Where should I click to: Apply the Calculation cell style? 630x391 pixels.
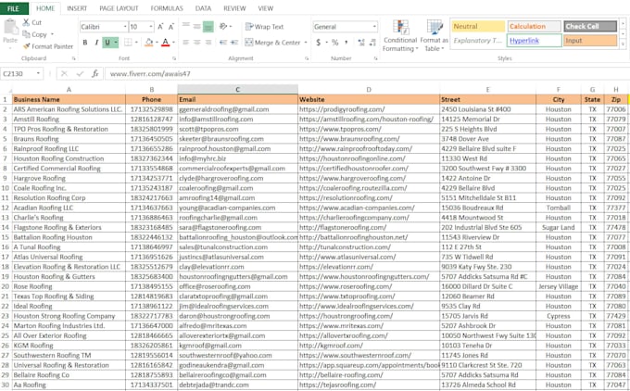coord(534,27)
